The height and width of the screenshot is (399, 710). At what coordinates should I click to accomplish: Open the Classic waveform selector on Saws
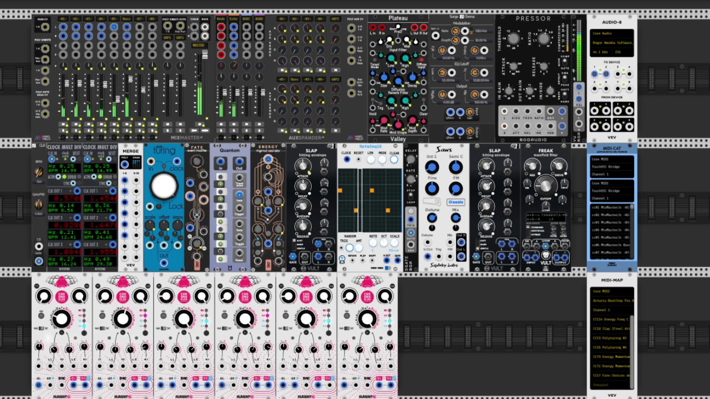click(456, 202)
